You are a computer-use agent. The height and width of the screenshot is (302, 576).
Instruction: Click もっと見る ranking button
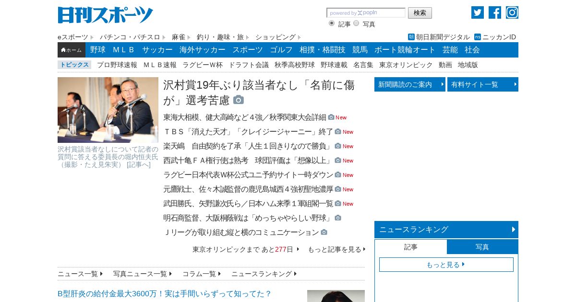point(446,265)
